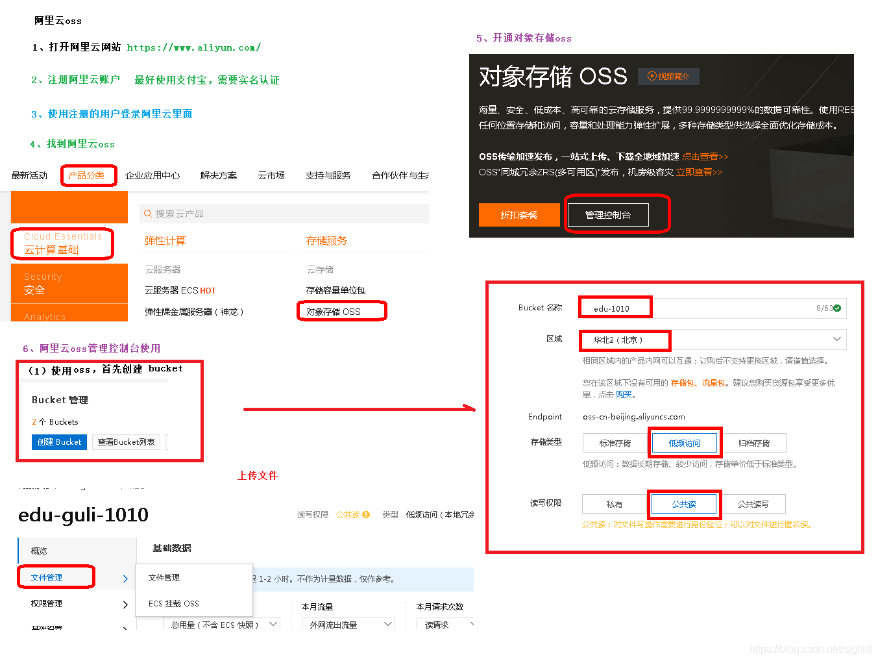Click the 创建 Bucket button
Screen dimensions: 878x661
point(59,442)
